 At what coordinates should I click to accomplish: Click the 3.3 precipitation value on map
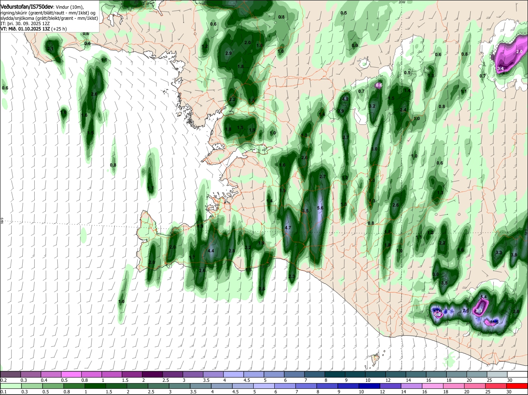498,252
